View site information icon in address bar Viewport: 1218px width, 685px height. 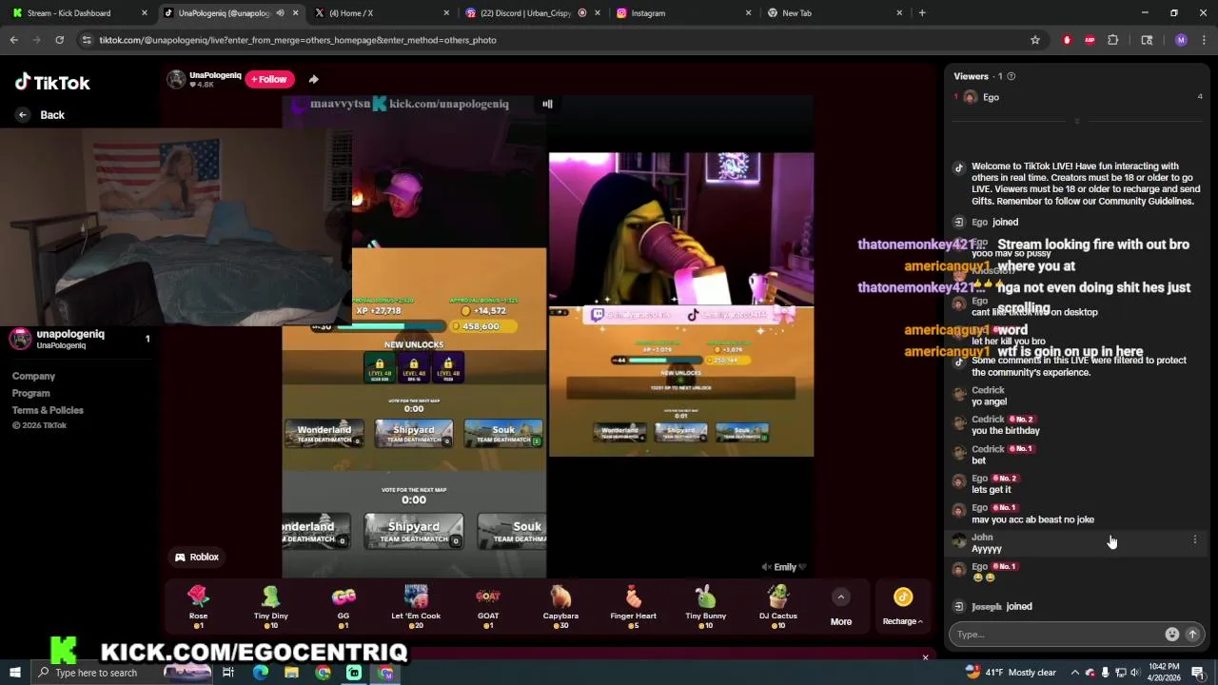pyautogui.click(x=87, y=40)
